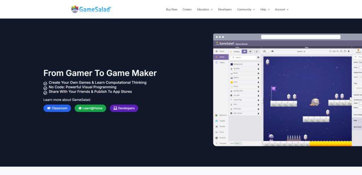
Task: Switch actors to grid view
Action: [244, 51]
